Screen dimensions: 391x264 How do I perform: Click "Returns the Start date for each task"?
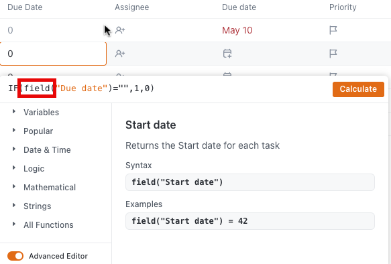pos(203,145)
